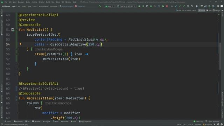This screenshot has width=224, height=126.
Task: Collapse the MediaList function fold marker
Action: pyautogui.click(x=17, y=30)
